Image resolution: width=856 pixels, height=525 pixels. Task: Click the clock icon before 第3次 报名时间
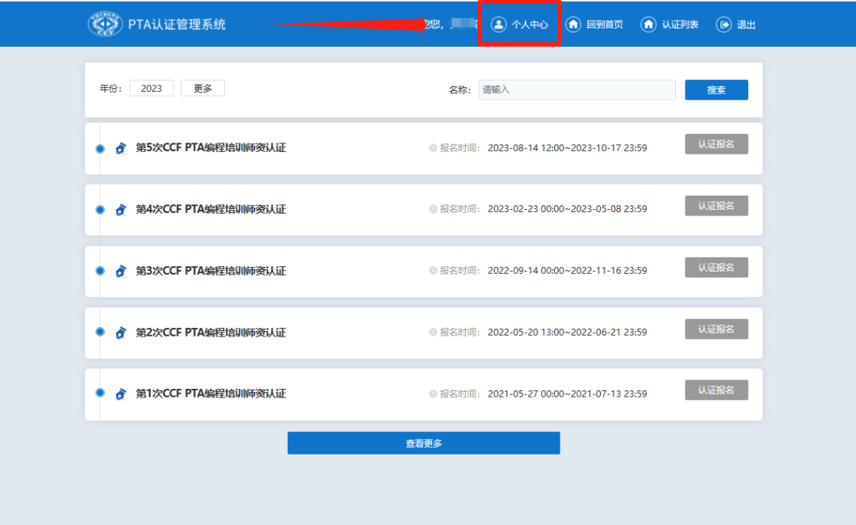[432, 272]
